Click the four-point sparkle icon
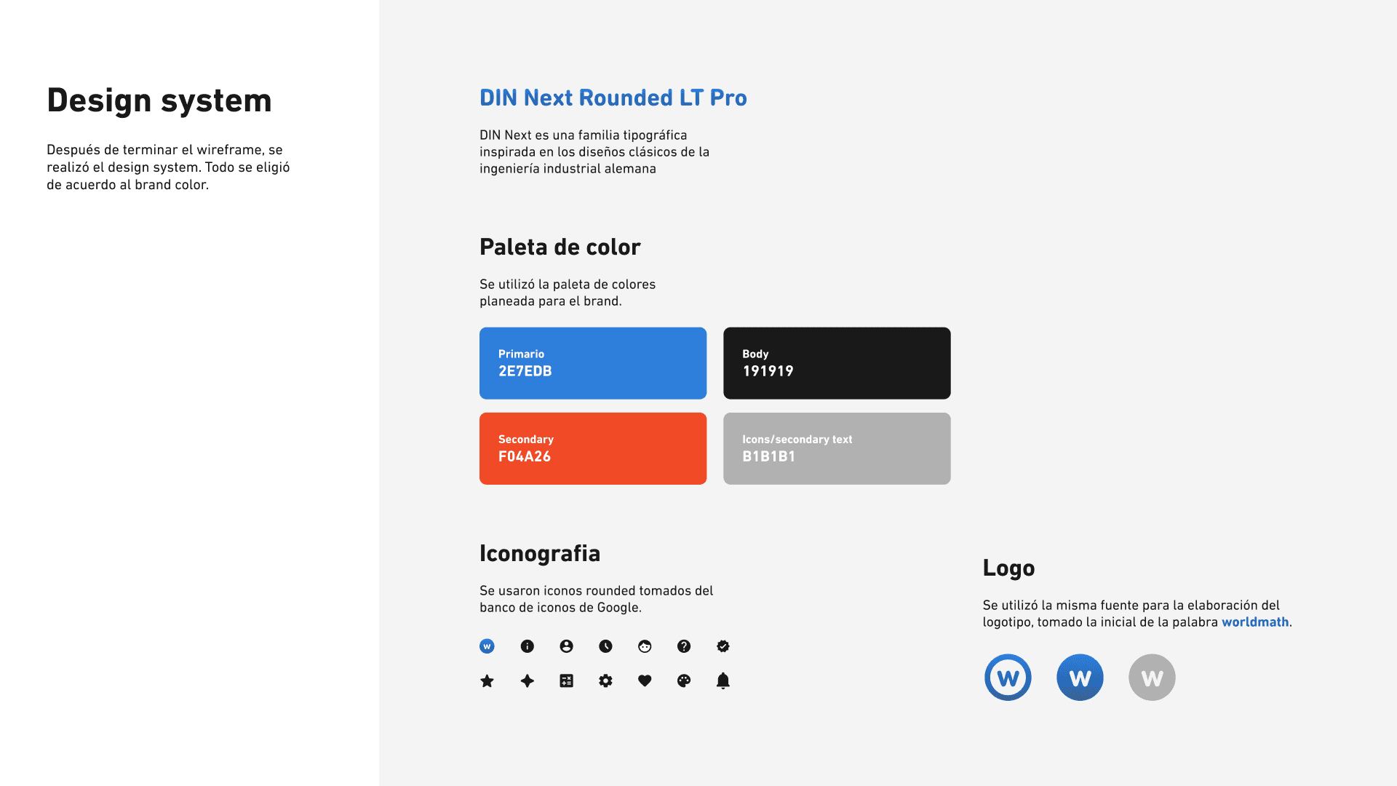Viewport: 1397px width, 786px height. (x=528, y=681)
